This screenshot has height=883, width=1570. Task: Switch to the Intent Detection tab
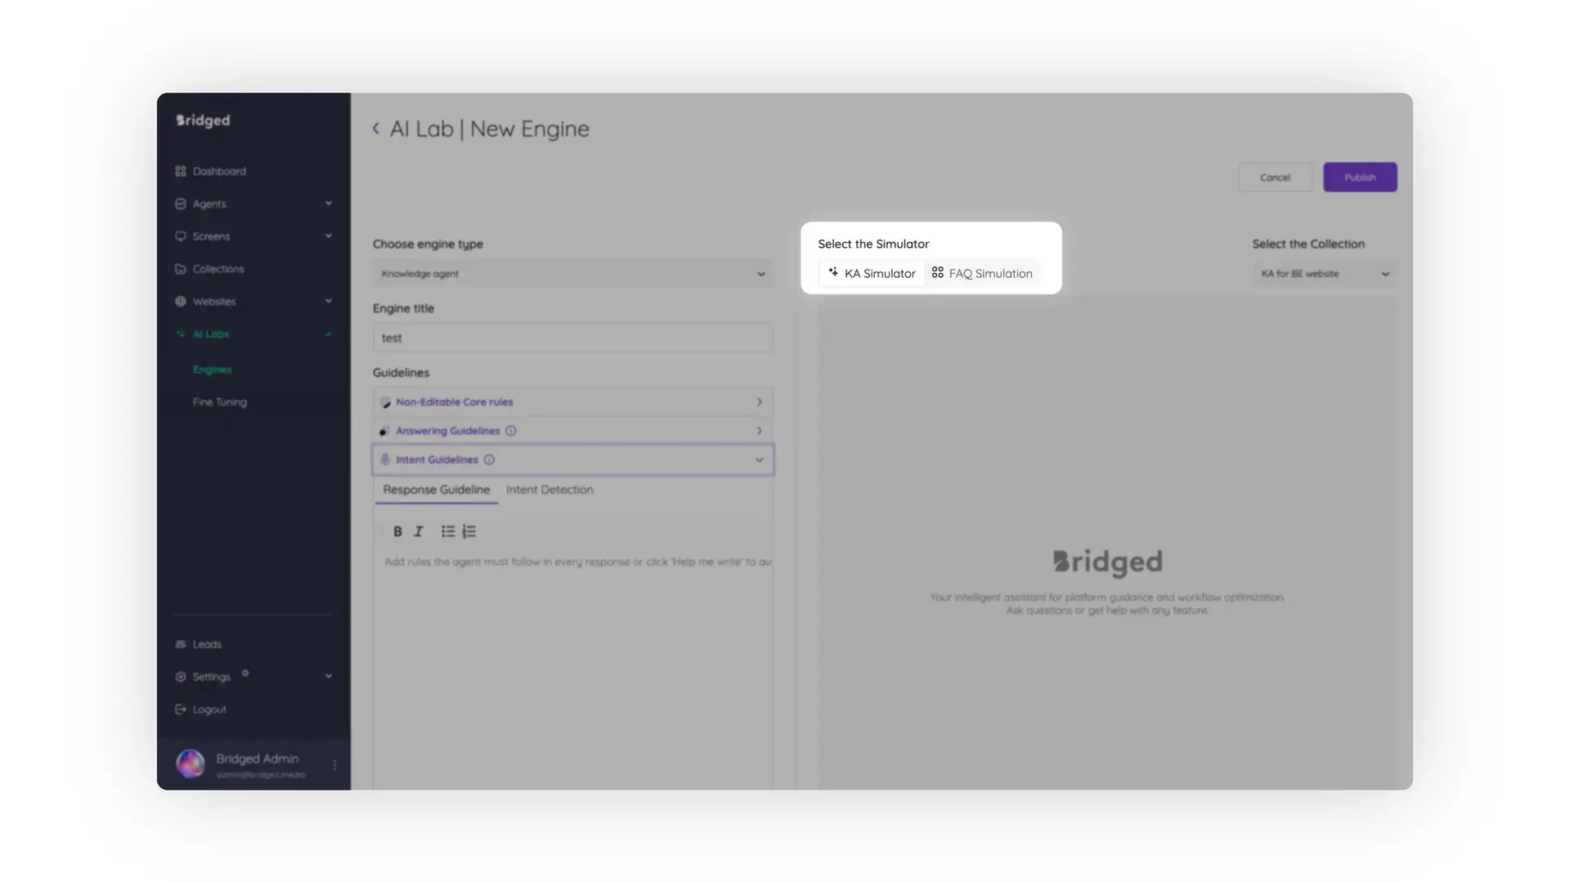pyautogui.click(x=549, y=490)
